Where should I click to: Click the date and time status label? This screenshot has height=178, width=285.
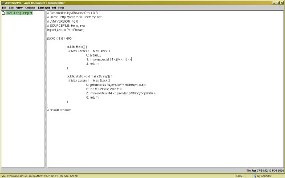(265, 170)
